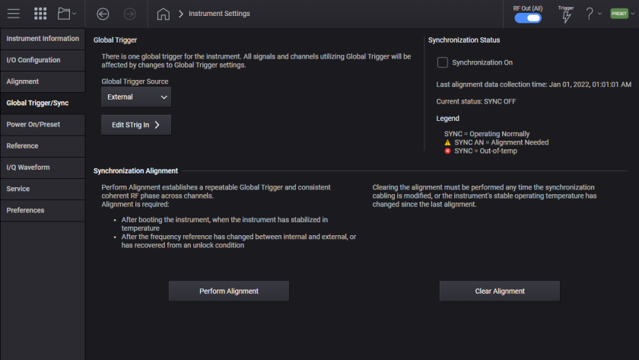
Task: Open the folder file menu
Action: [66, 14]
